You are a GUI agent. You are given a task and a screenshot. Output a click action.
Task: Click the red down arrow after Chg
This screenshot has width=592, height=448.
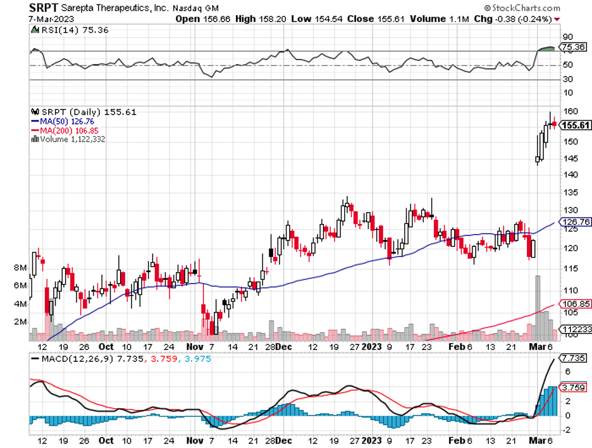[557, 20]
